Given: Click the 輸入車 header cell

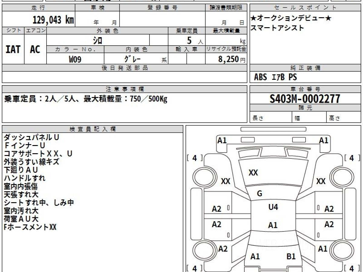Looking at the screenshot, I should click(x=187, y=49).
